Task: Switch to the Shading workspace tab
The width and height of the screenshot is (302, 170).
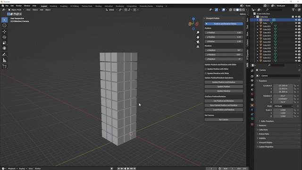Action: (x=99, y=6)
